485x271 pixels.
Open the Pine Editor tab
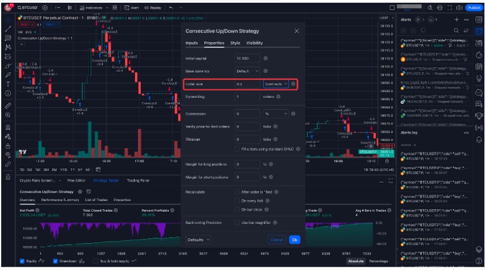coord(76,180)
